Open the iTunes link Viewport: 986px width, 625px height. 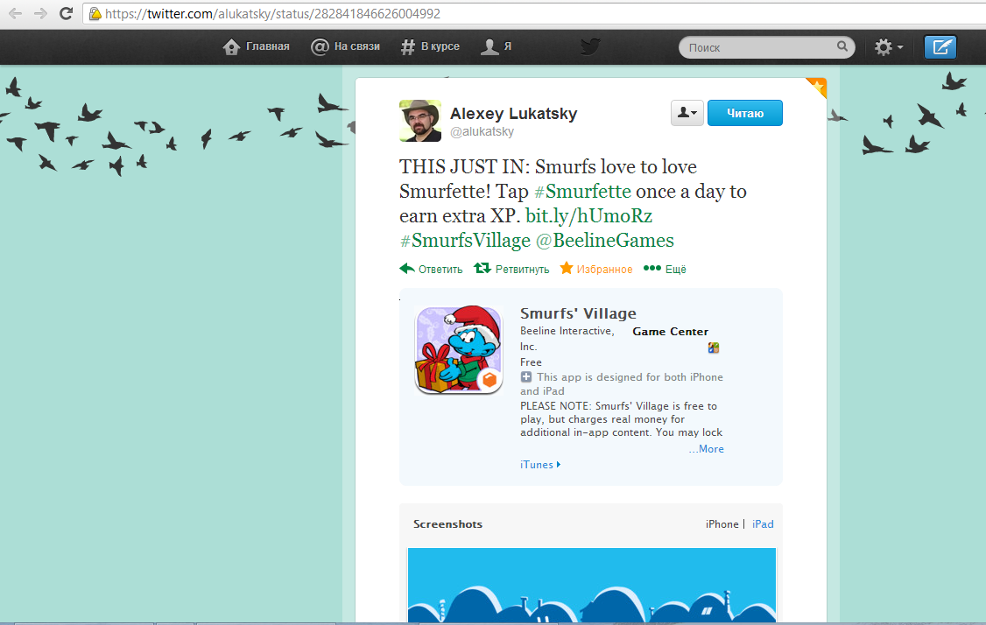(x=540, y=465)
